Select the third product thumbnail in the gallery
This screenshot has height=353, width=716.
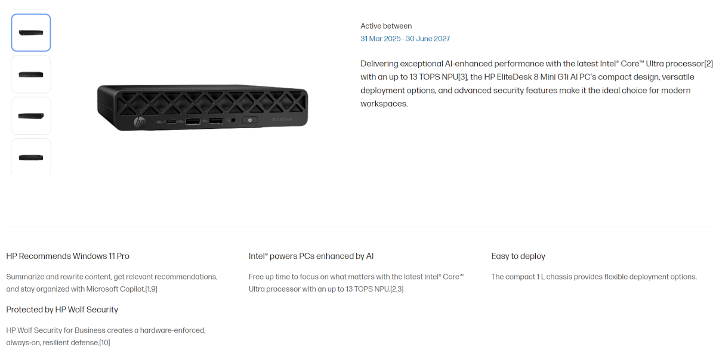[x=31, y=116]
